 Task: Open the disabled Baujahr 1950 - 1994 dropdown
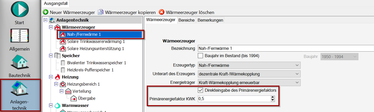click(339, 57)
